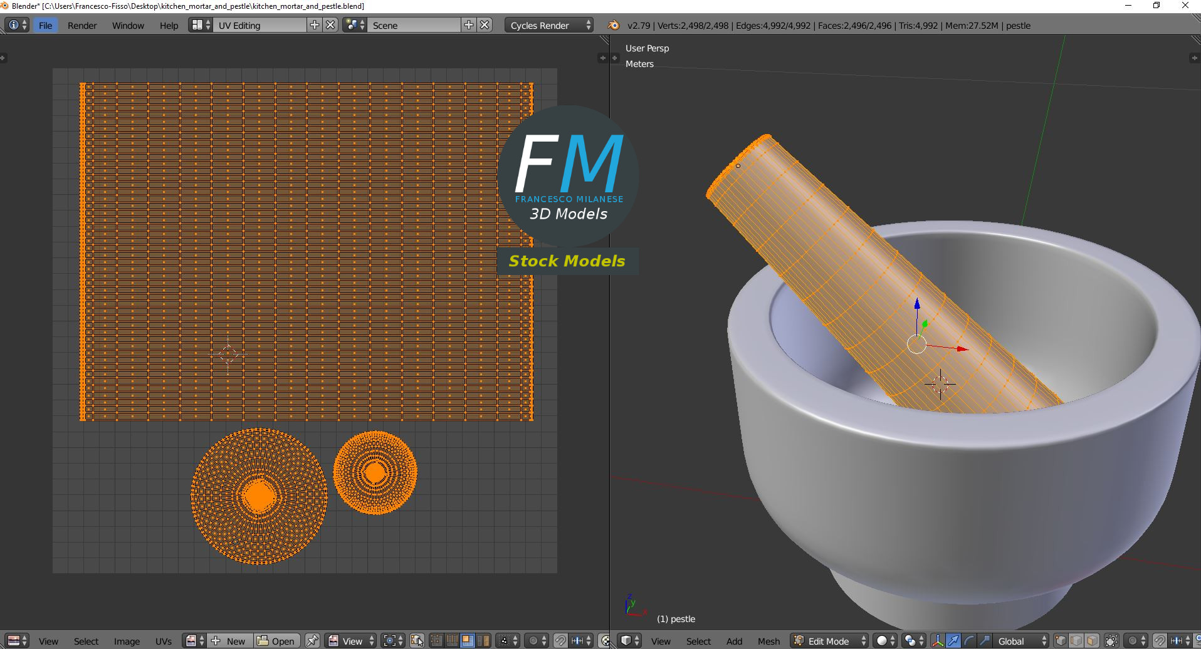Toggle limit selection to visible
Viewport: 1201px width, 649px height.
coord(1111,641)
